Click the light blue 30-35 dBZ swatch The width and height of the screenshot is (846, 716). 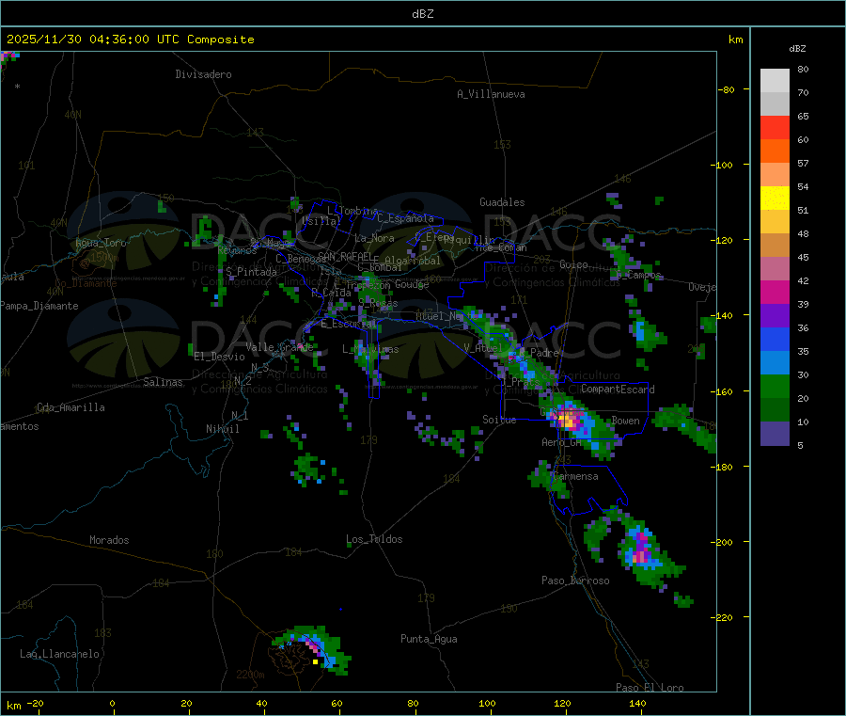point(775,362)
